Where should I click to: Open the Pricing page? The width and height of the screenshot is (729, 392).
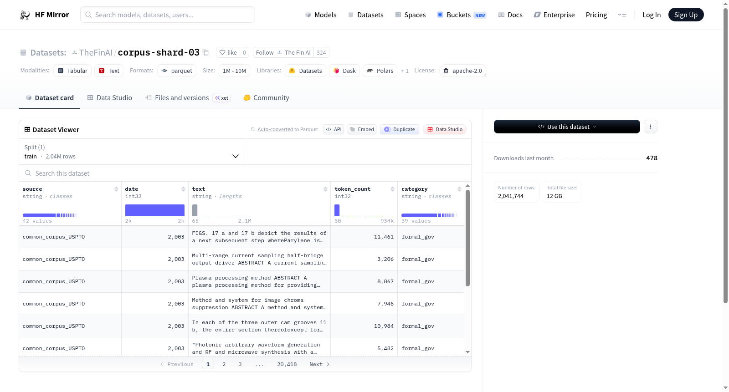pos(596,15)
